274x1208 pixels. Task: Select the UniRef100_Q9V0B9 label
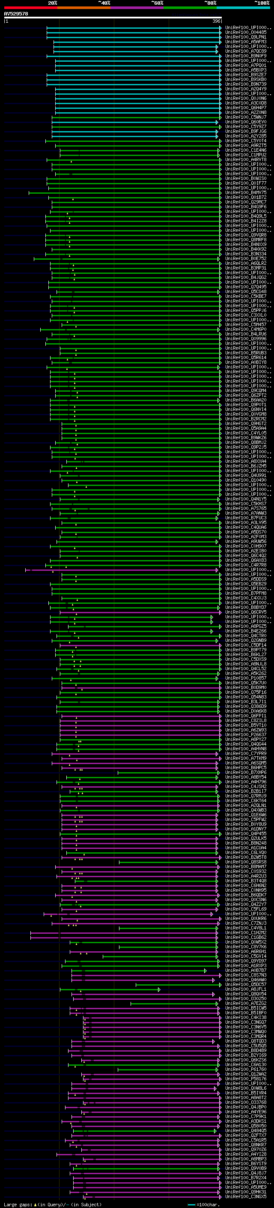246,1168
